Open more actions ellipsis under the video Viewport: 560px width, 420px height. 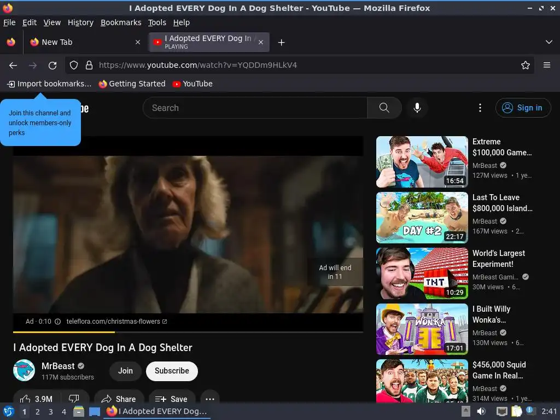210,399
